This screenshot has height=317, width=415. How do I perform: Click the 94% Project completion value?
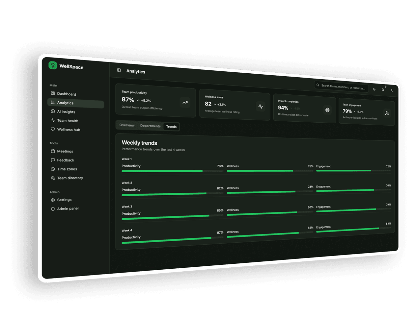pyautogui.click(x=283, y=108)
